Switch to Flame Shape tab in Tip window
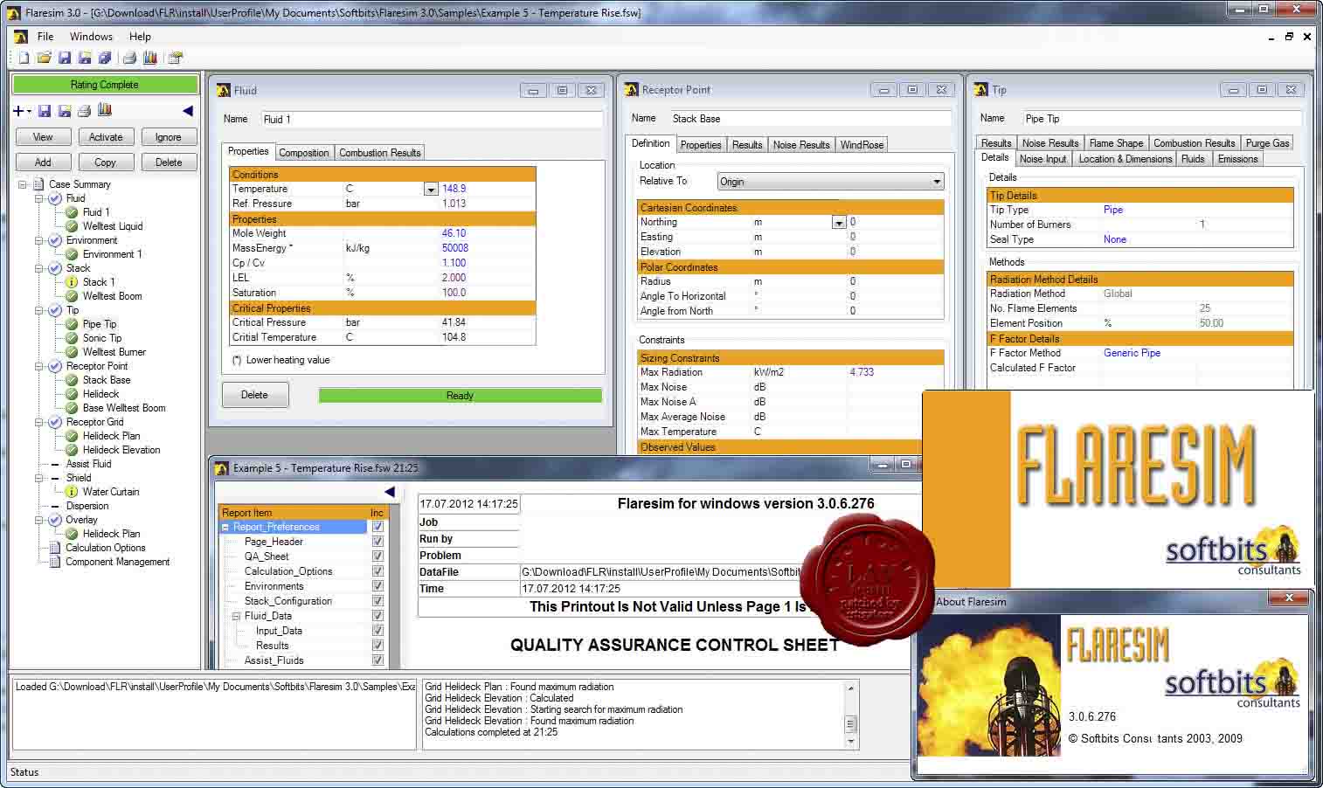1323x788 pixels. point(1116,142)
